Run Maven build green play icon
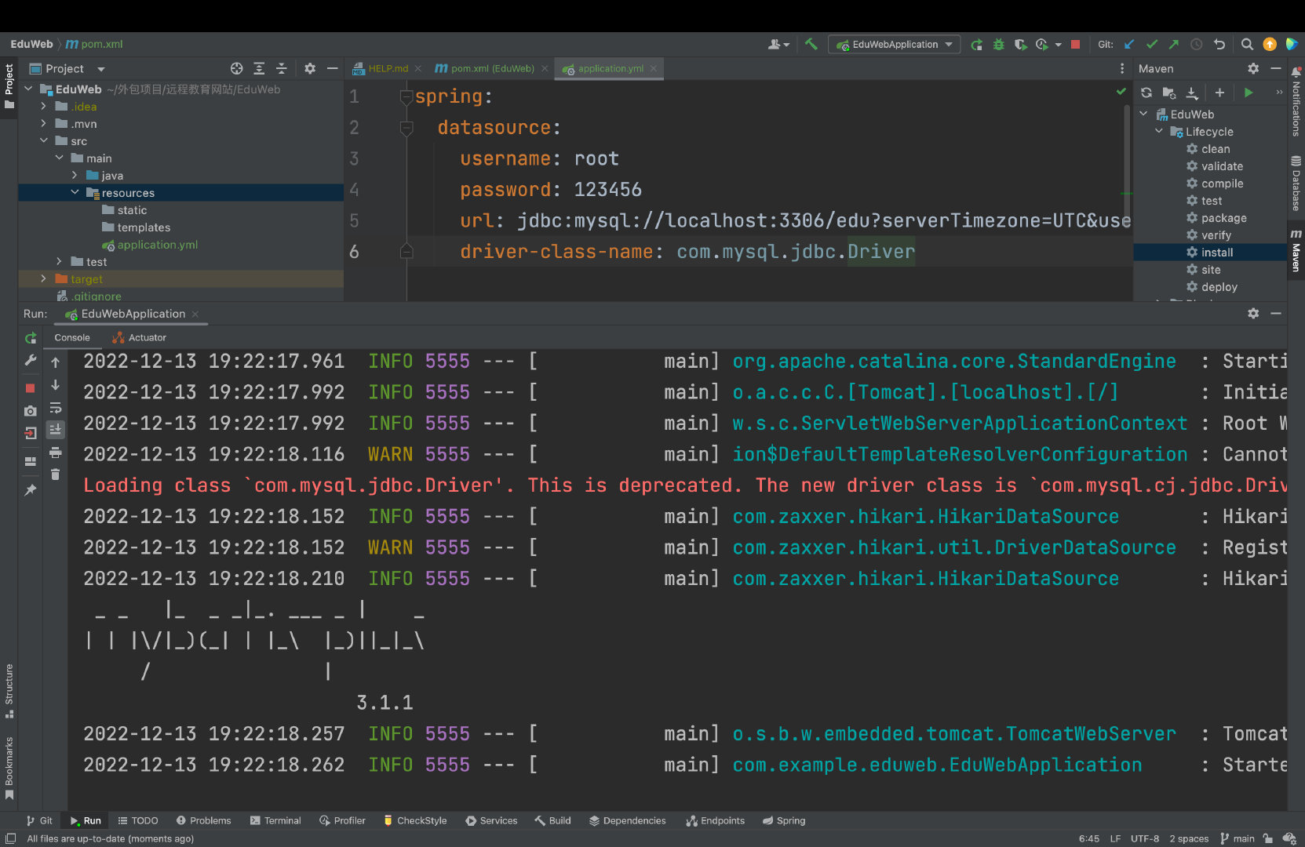The height and width of the screenshot is (847, 1305). point(1248,93)
